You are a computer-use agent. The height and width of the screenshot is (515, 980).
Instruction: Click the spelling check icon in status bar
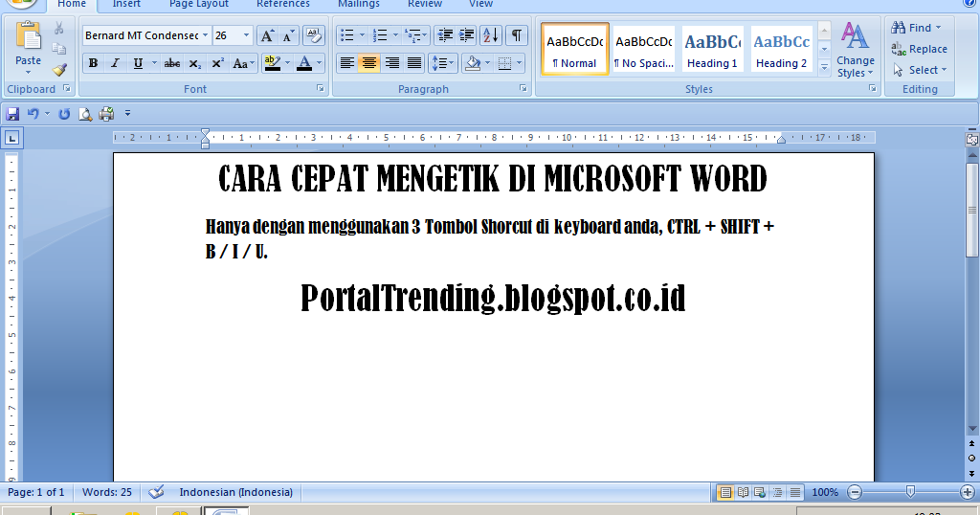click(x=156, y=492)
